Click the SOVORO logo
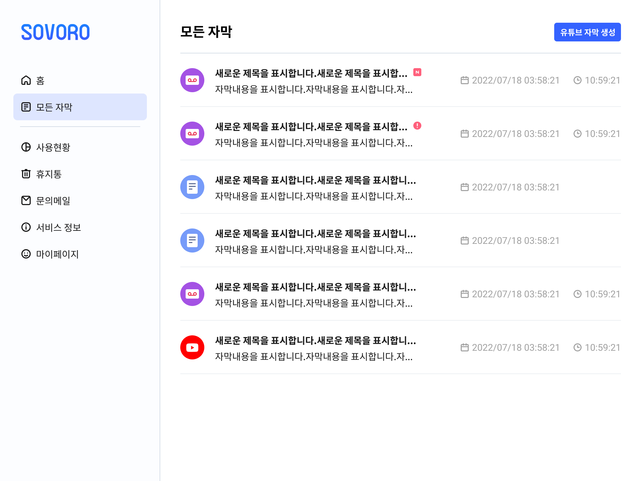 click(x=55, y=32)
